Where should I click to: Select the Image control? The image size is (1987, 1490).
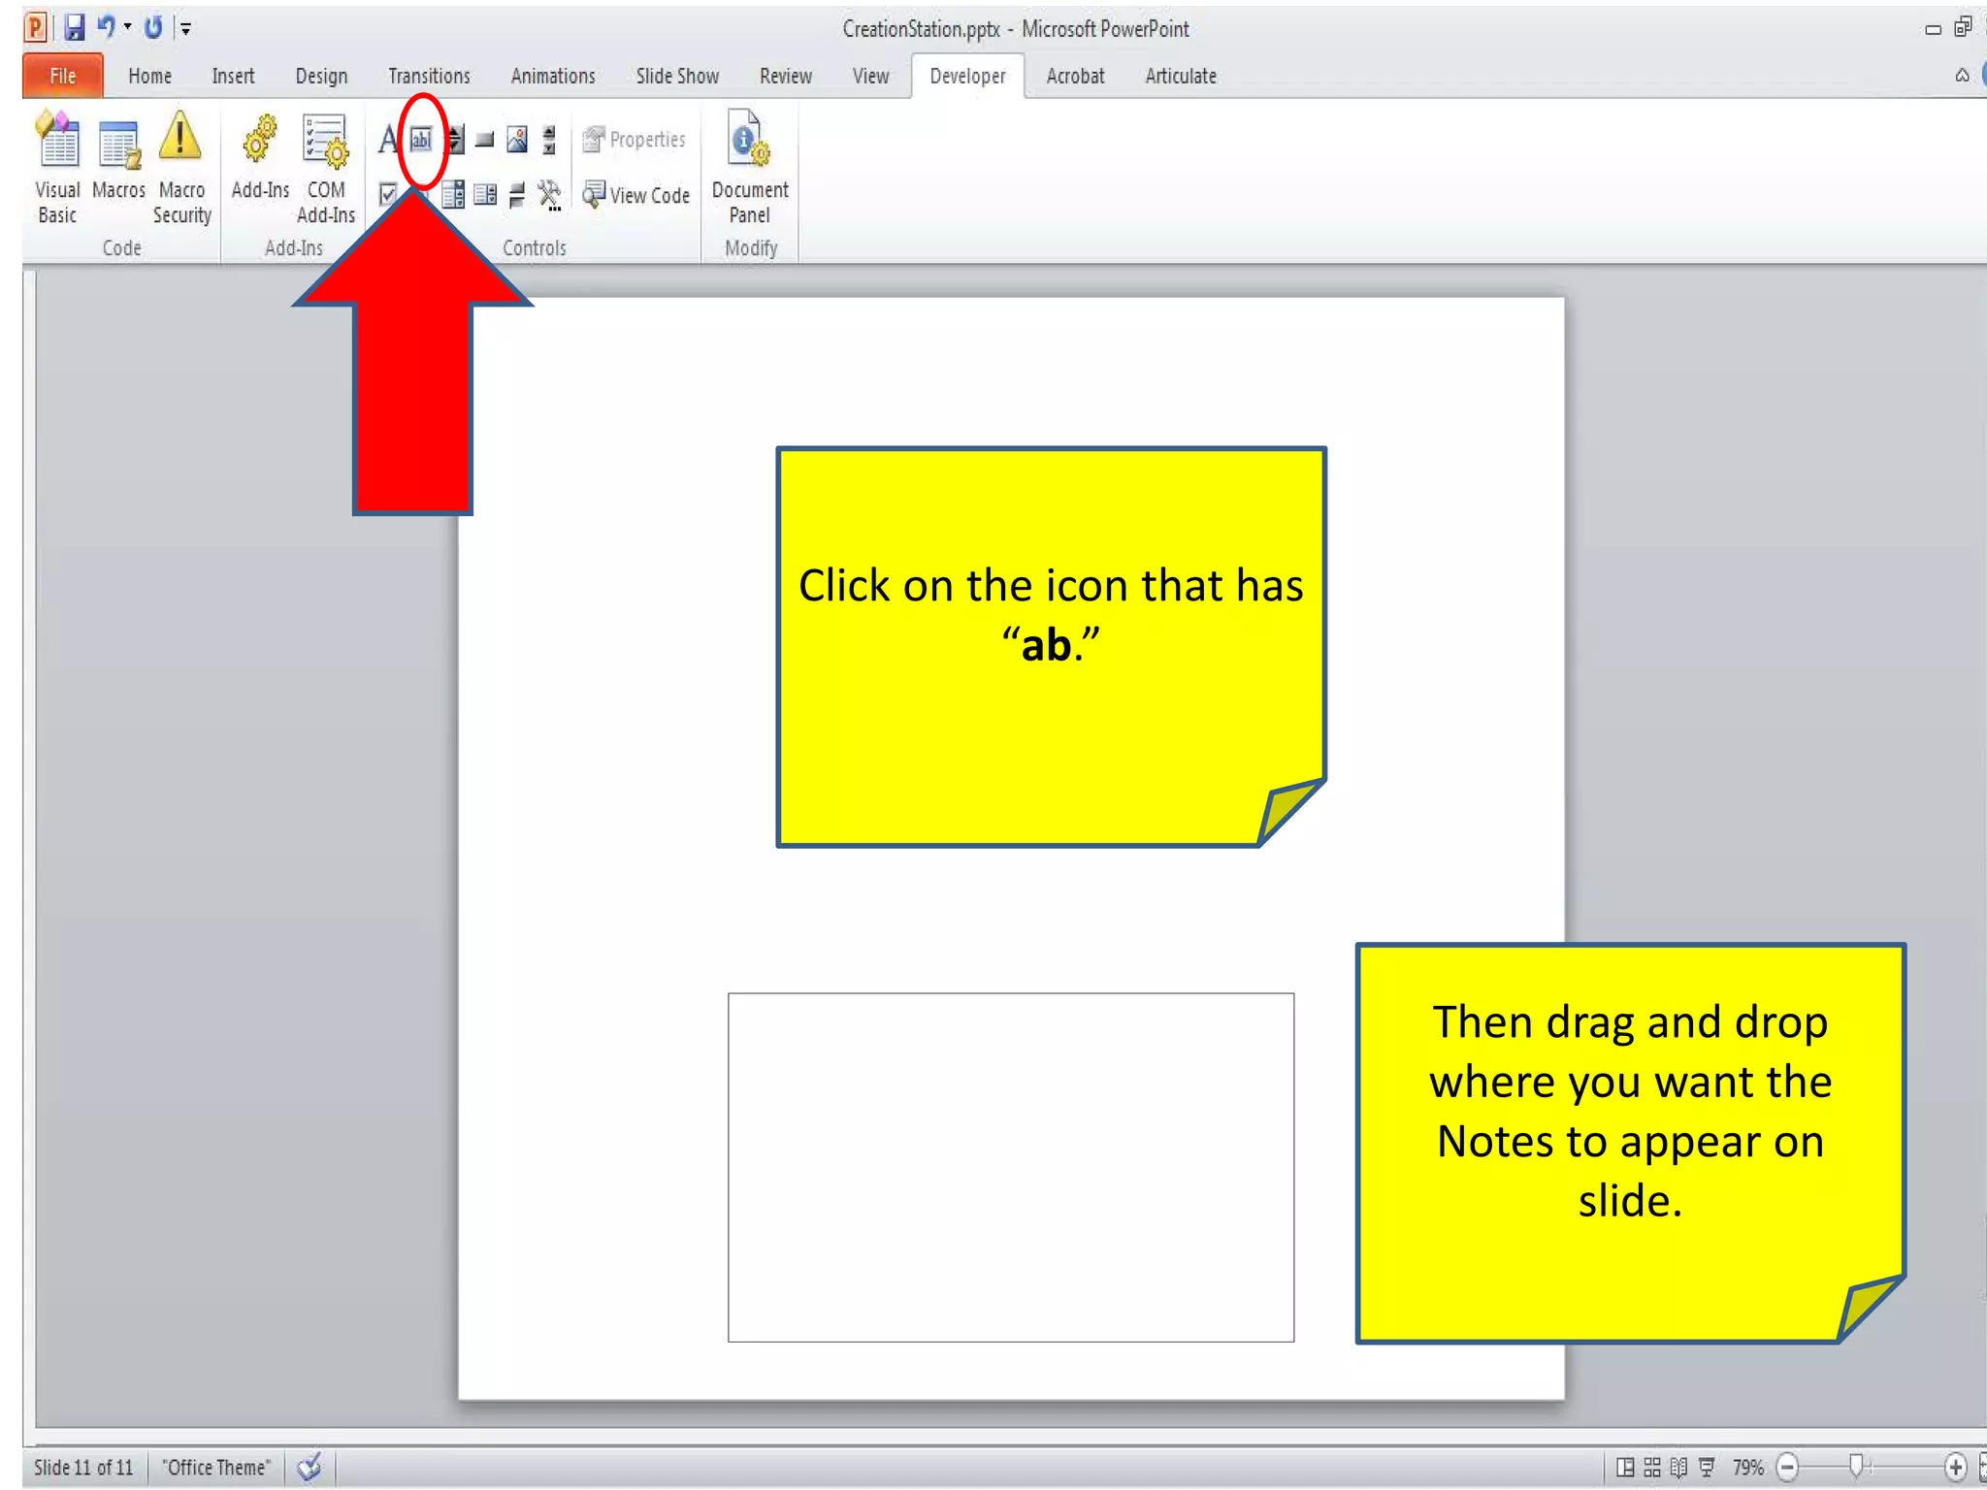(517, 140)
